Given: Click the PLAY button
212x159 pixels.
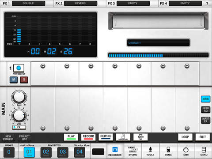Looking at the screenshot, I should tap(71, 137).
